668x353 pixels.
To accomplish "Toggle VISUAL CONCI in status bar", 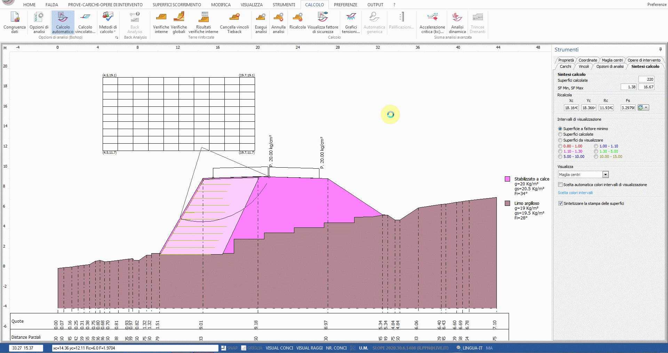I will coord(279,348).
